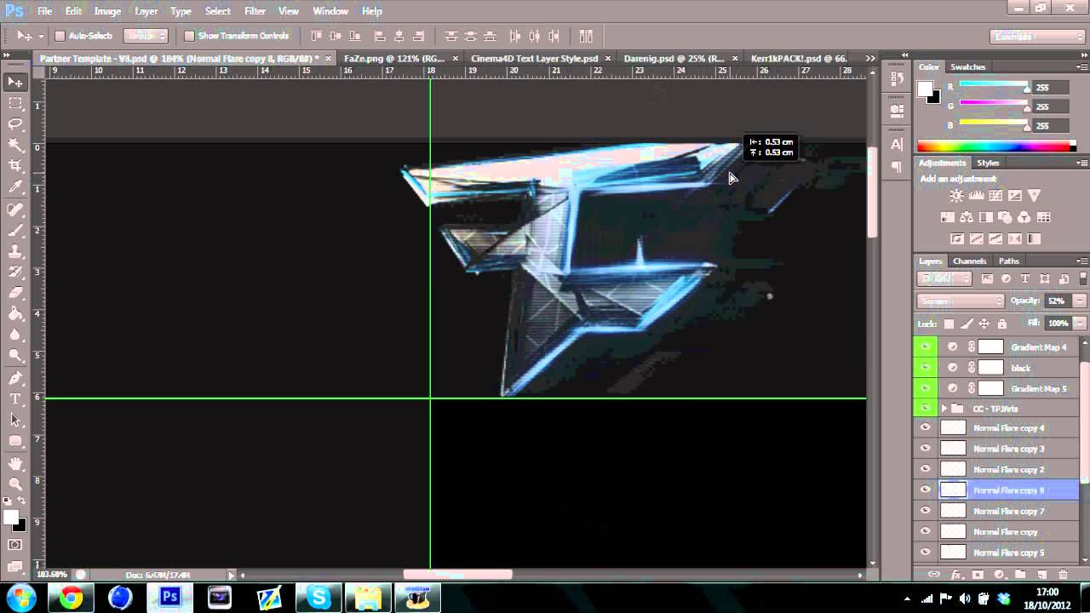Add layer style fx icon
Viewport: 1090px width, 613px height.
955,576
